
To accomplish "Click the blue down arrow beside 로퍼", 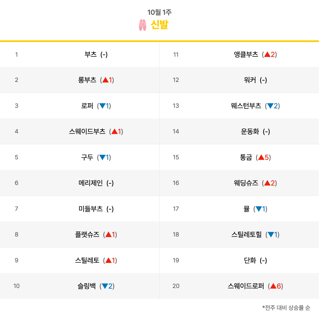I will 103,106.
